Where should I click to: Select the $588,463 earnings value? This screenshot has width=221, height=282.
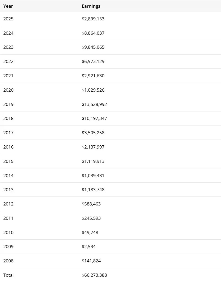tap(91, 204)
